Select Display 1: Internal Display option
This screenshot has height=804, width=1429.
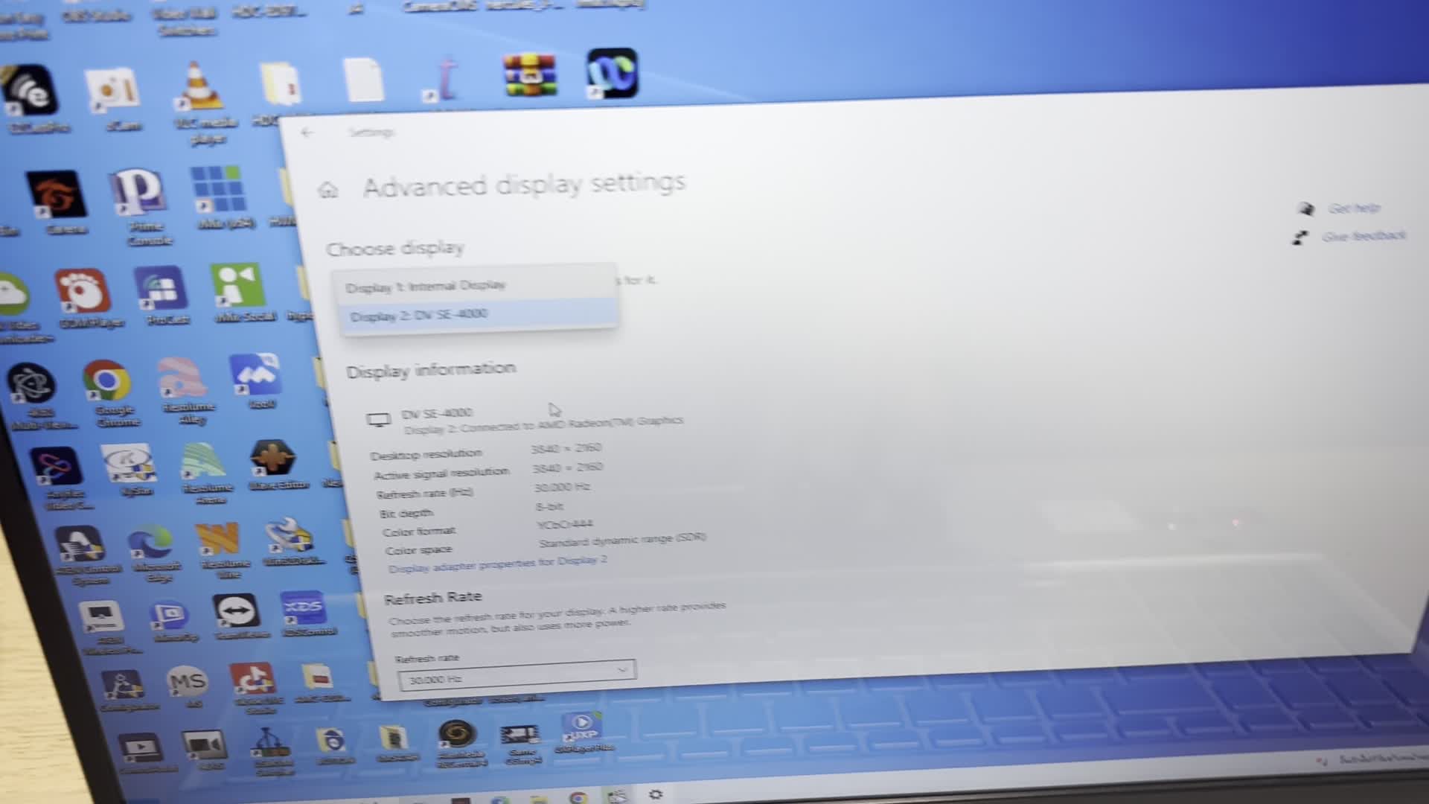click(x=476, y=285)
